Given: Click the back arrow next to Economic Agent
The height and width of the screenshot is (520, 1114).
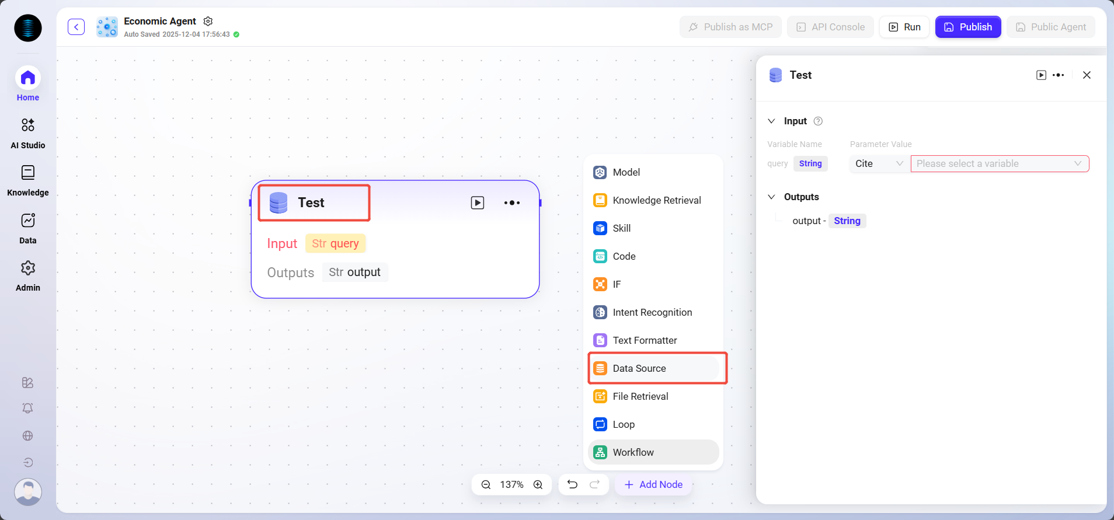Looking at the screenshot, I should click(x=76, y=27).
